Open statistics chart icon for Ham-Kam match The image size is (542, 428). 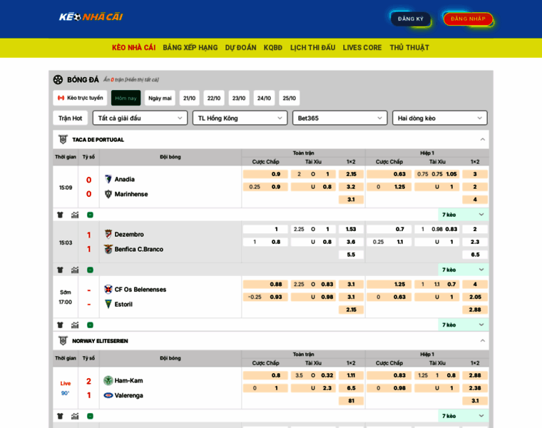pyautogui.click(x=75, y=416)
